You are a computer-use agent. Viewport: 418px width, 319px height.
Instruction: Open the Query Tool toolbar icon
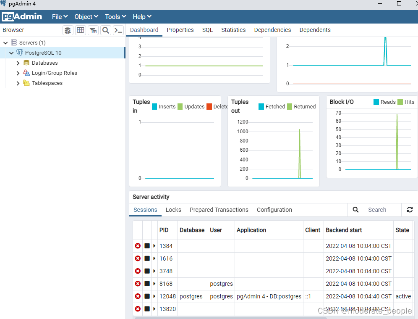(68, 30)
